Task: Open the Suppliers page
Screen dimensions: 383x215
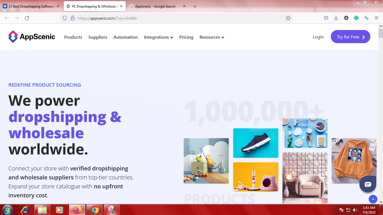Action: [98, 37]
